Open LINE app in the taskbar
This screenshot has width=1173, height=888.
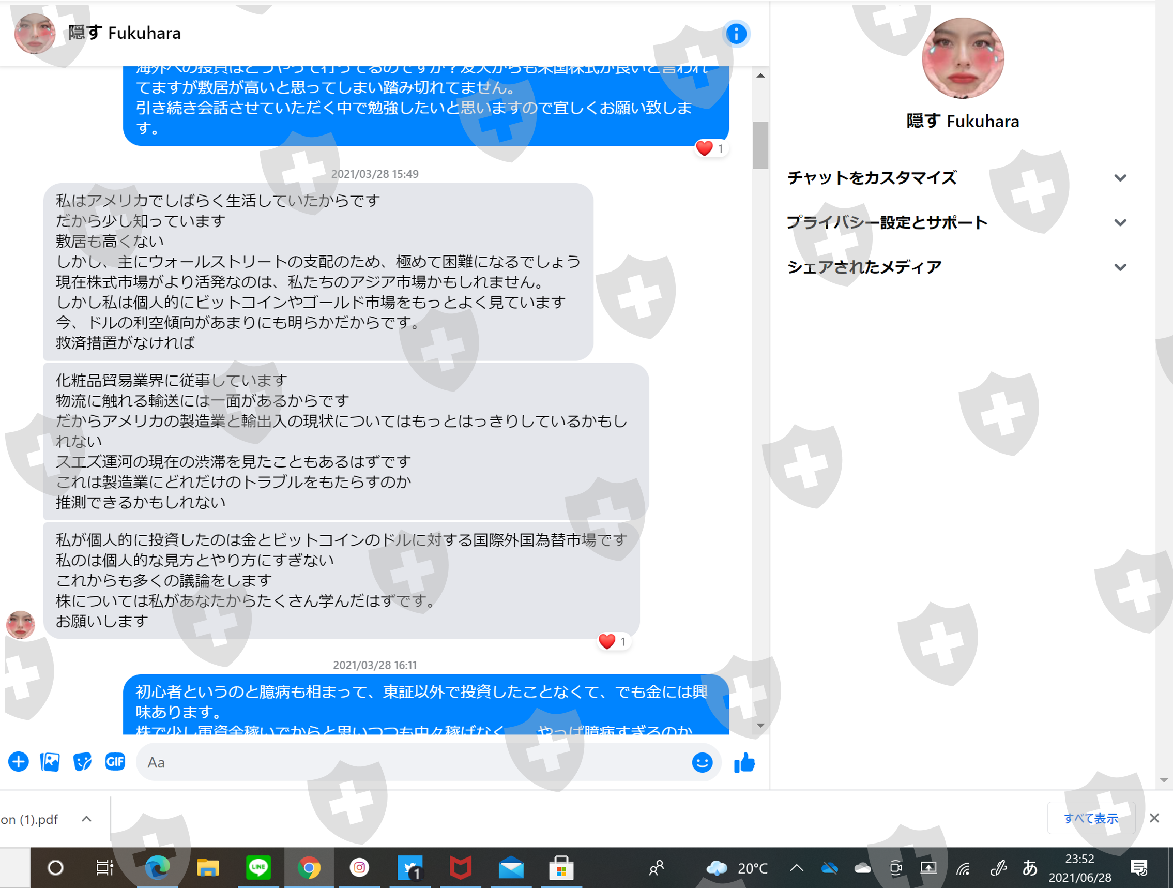point(258,868)
